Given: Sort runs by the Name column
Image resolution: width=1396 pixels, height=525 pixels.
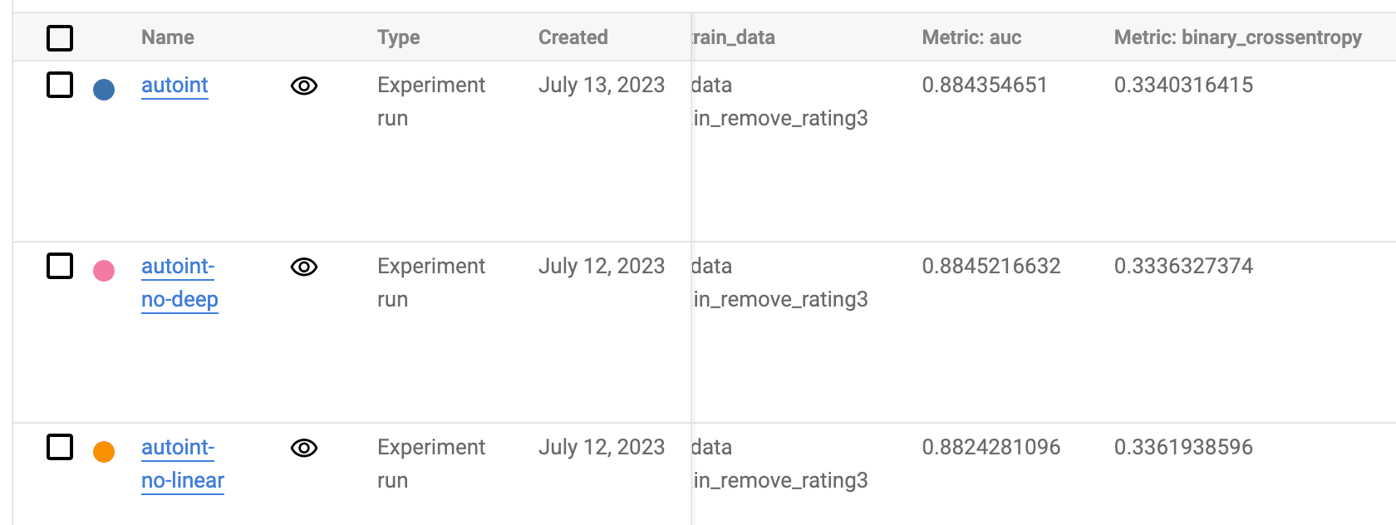Looking at the screenshot, I should tap(166, 37).
